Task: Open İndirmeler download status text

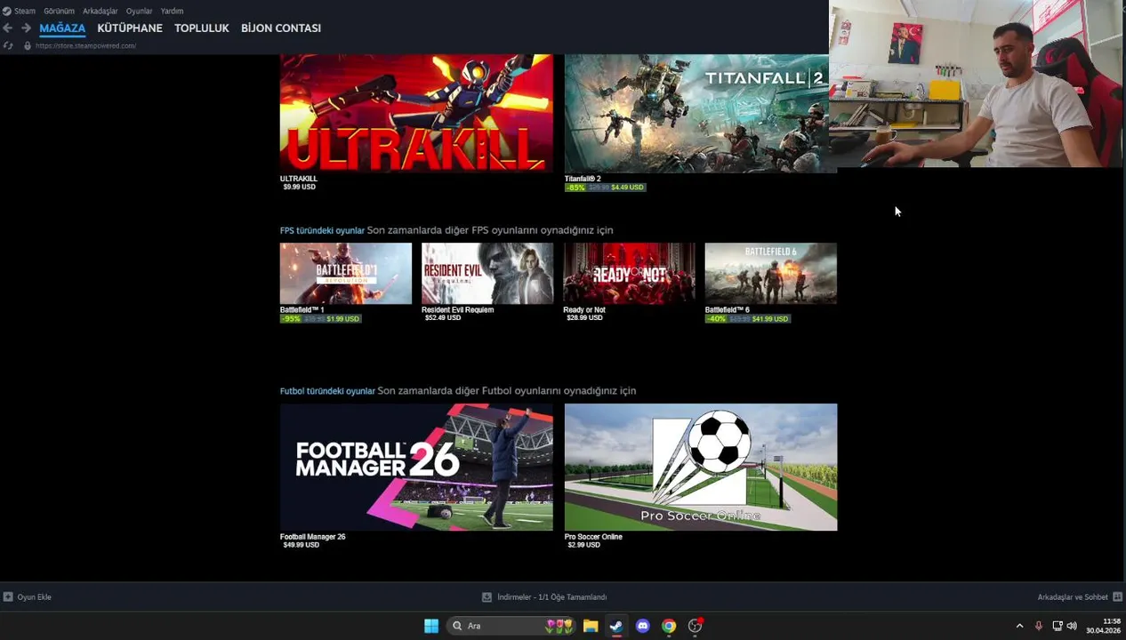Action: tap(552, 597)
